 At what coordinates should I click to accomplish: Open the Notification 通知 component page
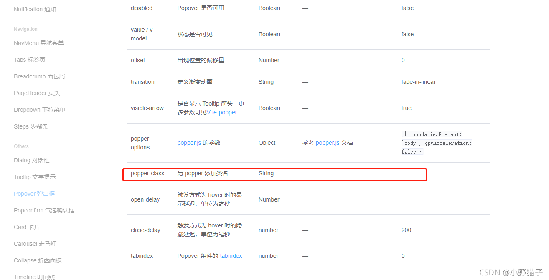click(35, 9)
